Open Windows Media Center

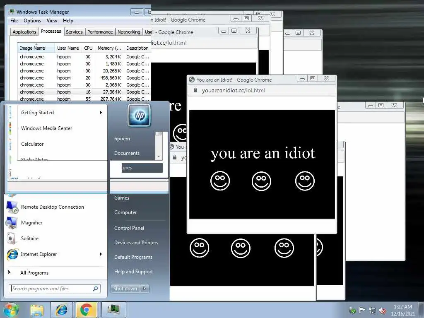(46, 128)
